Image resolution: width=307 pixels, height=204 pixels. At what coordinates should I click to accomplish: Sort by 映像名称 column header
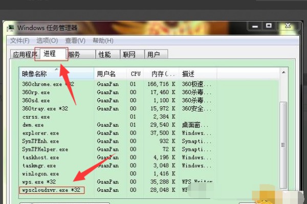point(56,74)
